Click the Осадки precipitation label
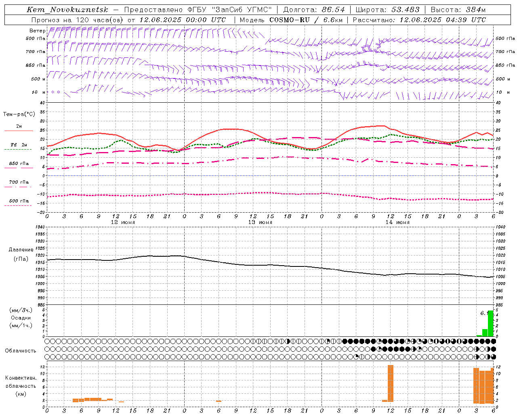Screen dimensions: 517x414 (21, 318)
